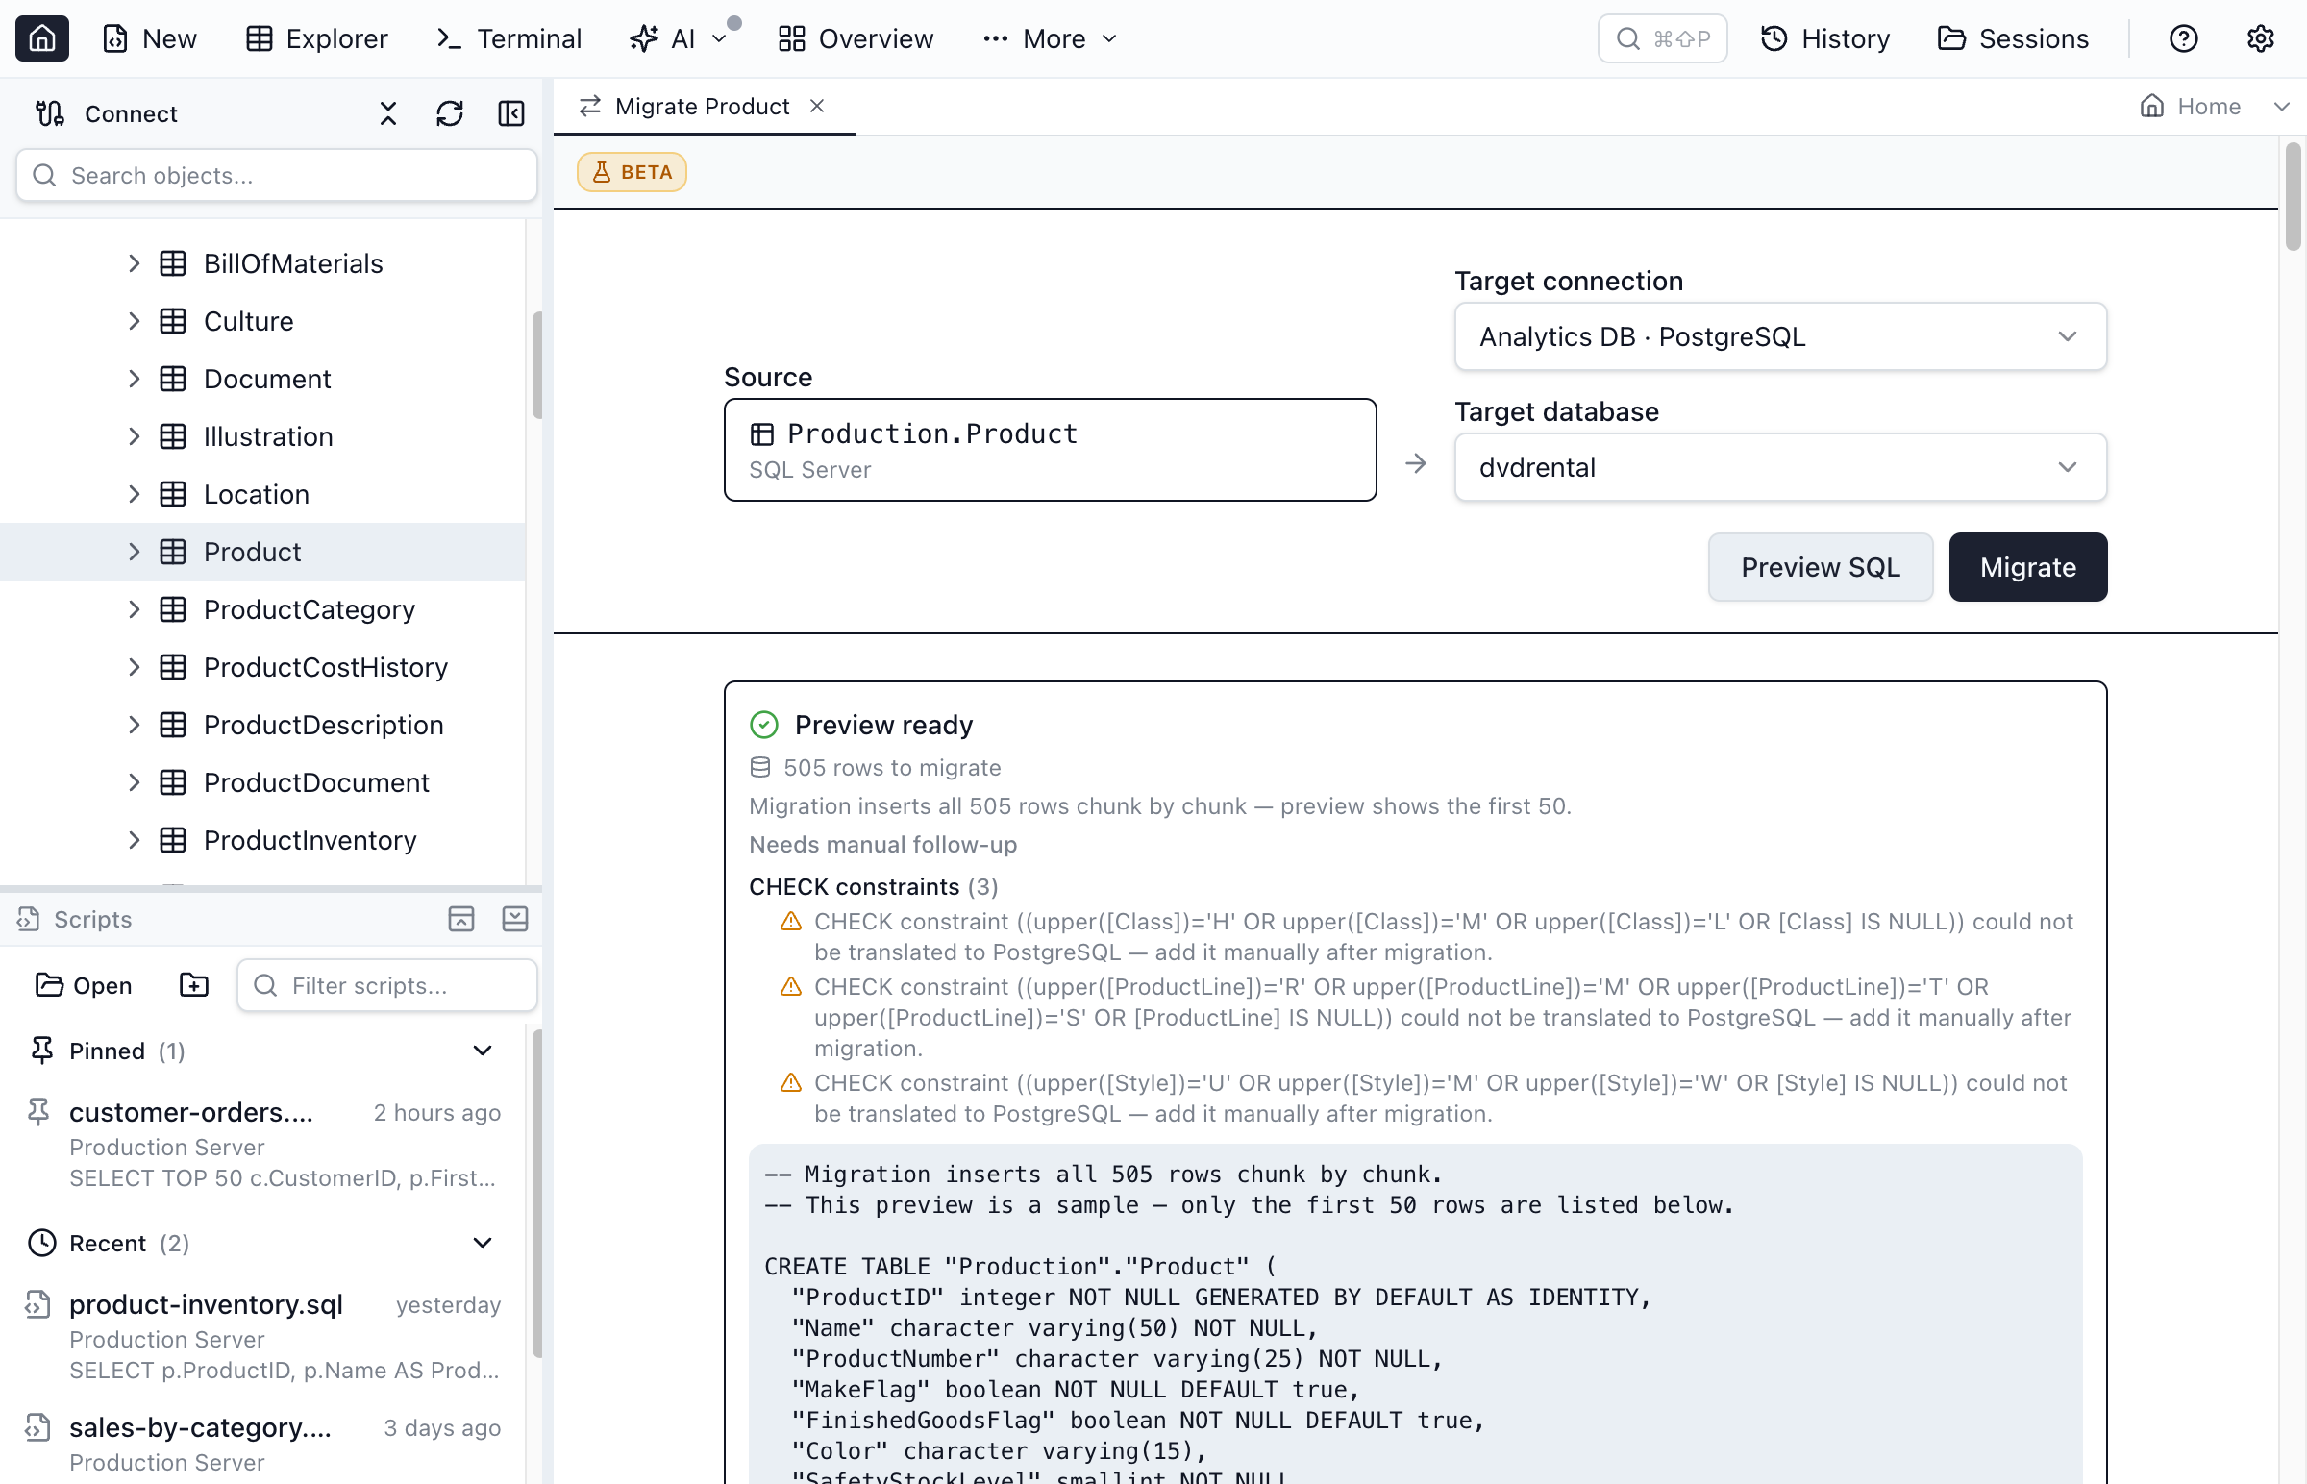Click the Preview ready checkmark icon
Image resolution: width=2307 pixels, height=1484 pixels.
click(764, 725)
